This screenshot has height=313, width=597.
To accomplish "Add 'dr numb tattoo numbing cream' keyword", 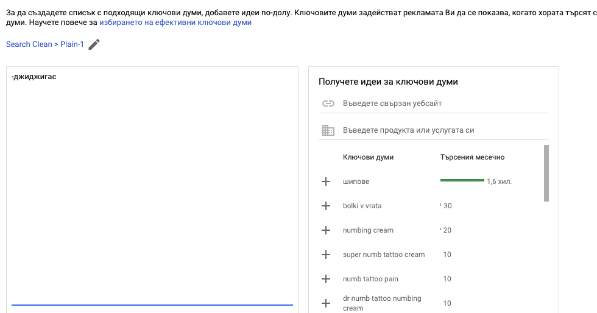I will (x=326, y=303).
